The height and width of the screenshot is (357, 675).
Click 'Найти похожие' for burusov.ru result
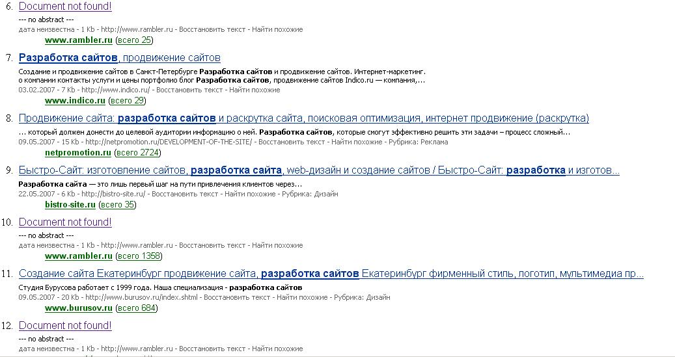(x=302, y=297)
